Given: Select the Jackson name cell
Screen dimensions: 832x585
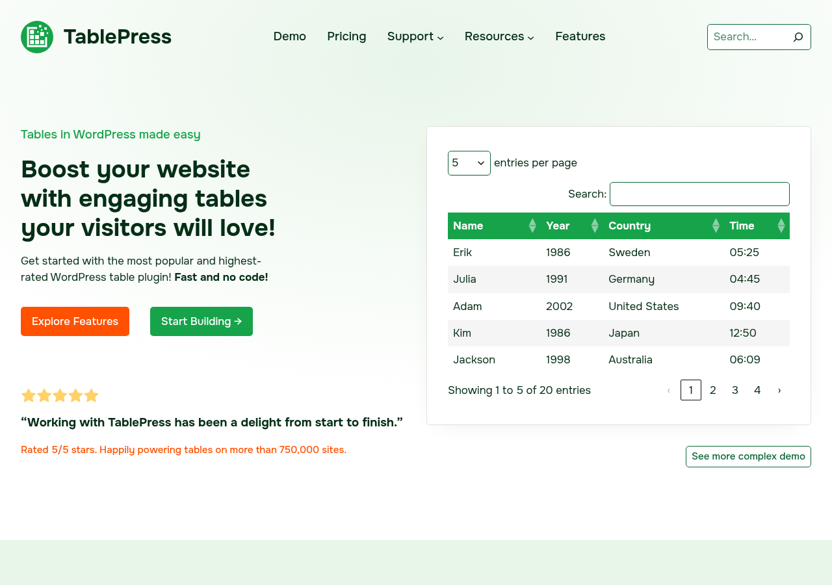Looking at the screenshot, I should click(494, 359).
